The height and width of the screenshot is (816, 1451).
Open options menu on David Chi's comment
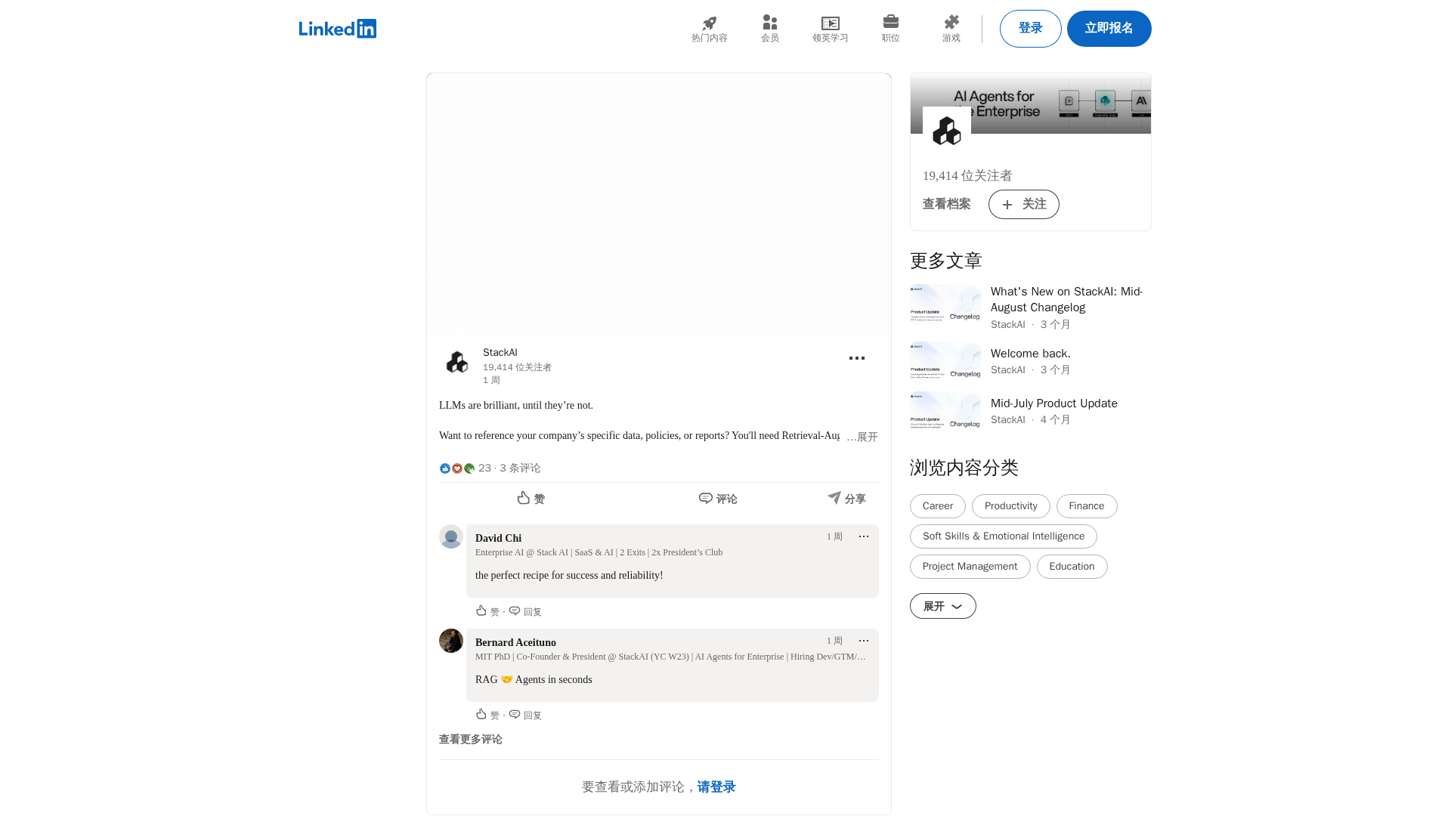coord(863,536)
